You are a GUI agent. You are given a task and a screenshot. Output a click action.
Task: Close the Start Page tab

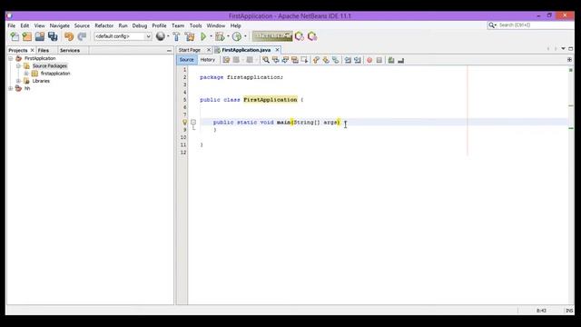209,50
